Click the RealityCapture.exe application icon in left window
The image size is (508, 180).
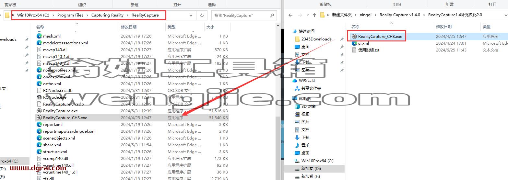39,111
